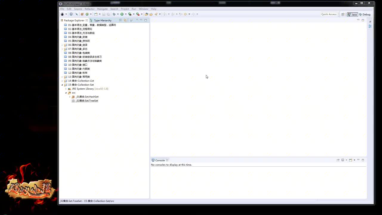Open the Window menu

click(144, 9)
